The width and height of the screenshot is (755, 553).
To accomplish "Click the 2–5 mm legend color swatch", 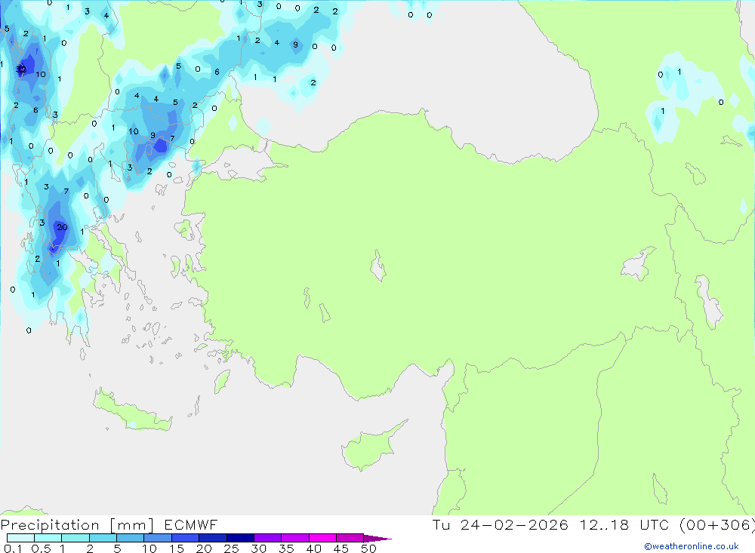I will tap(103, 538).
